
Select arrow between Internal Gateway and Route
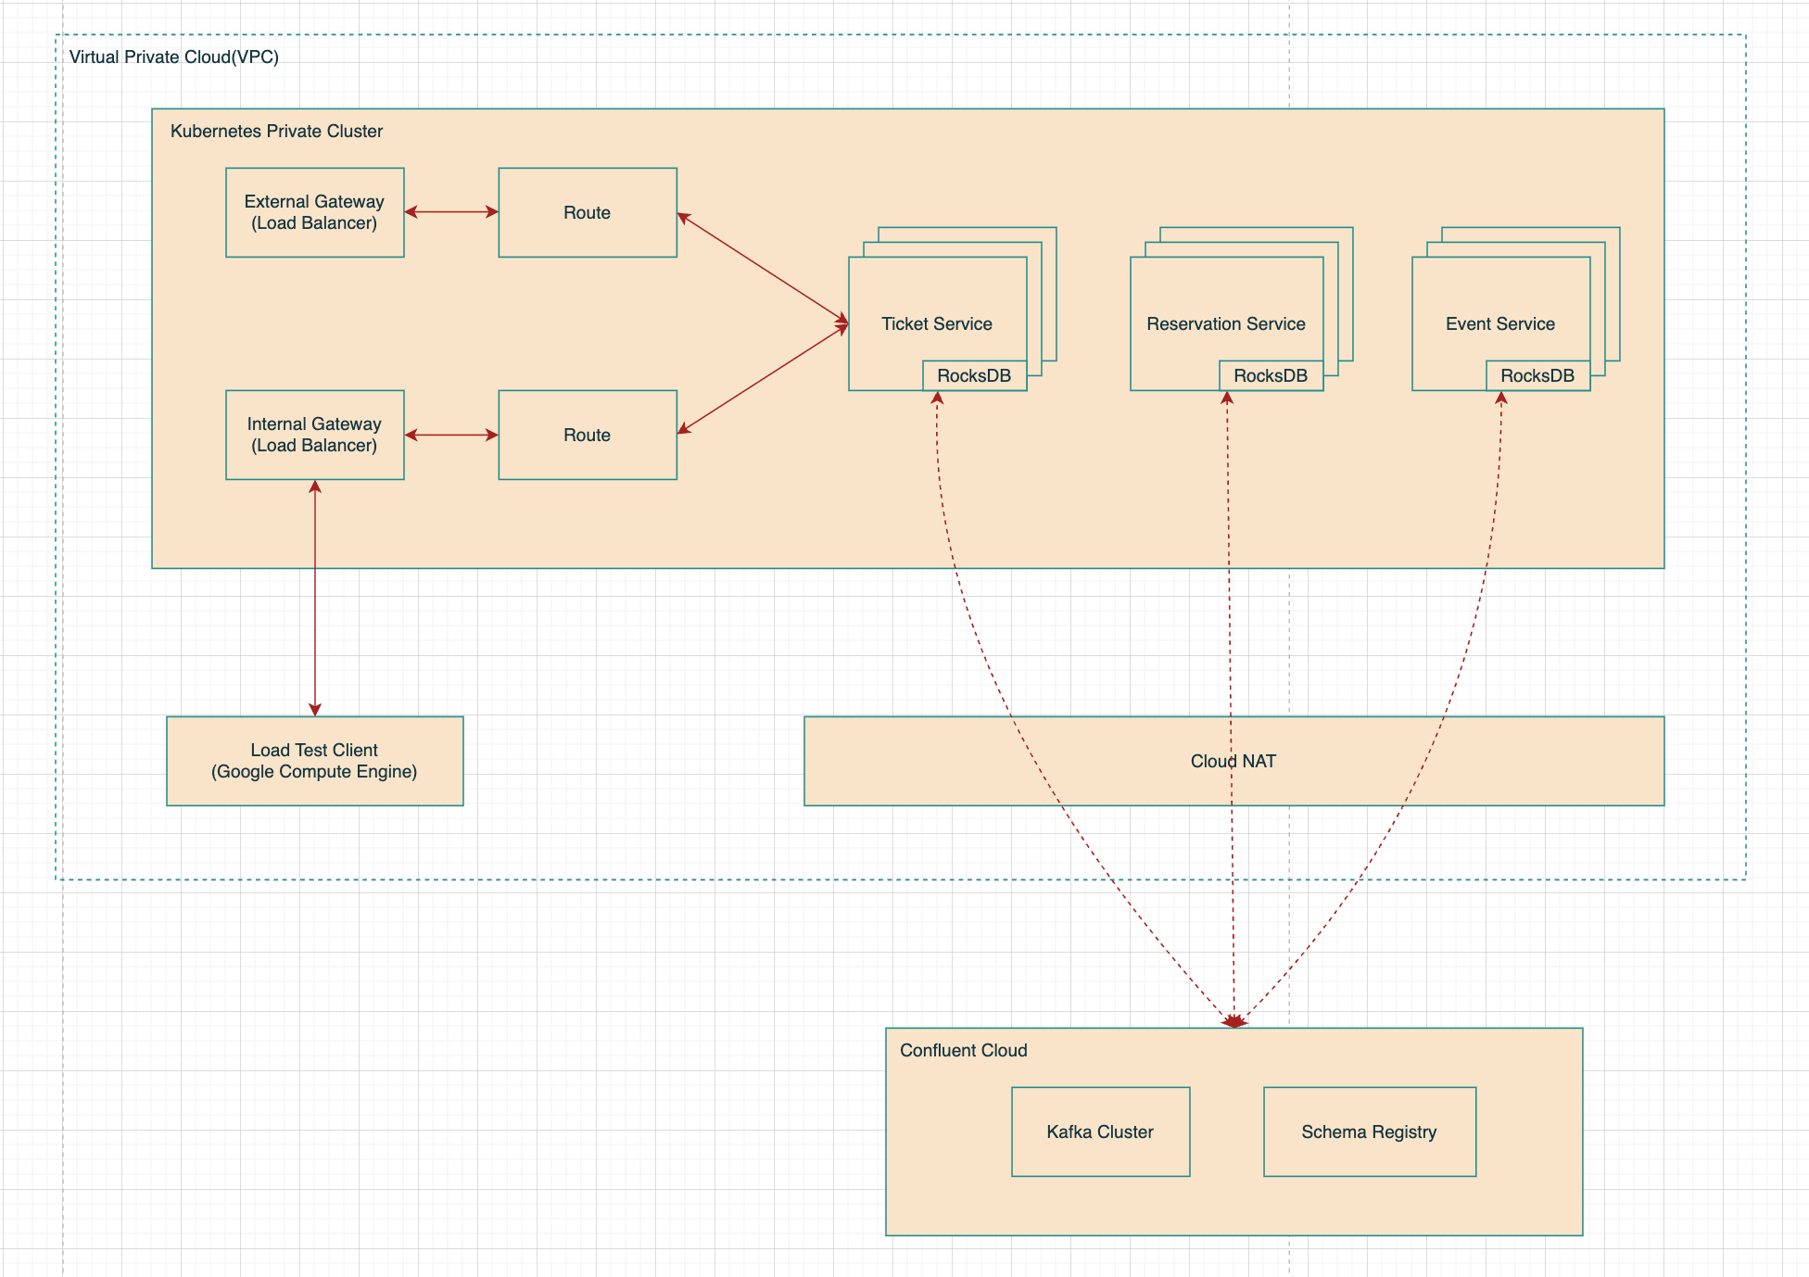pos(451,435)
